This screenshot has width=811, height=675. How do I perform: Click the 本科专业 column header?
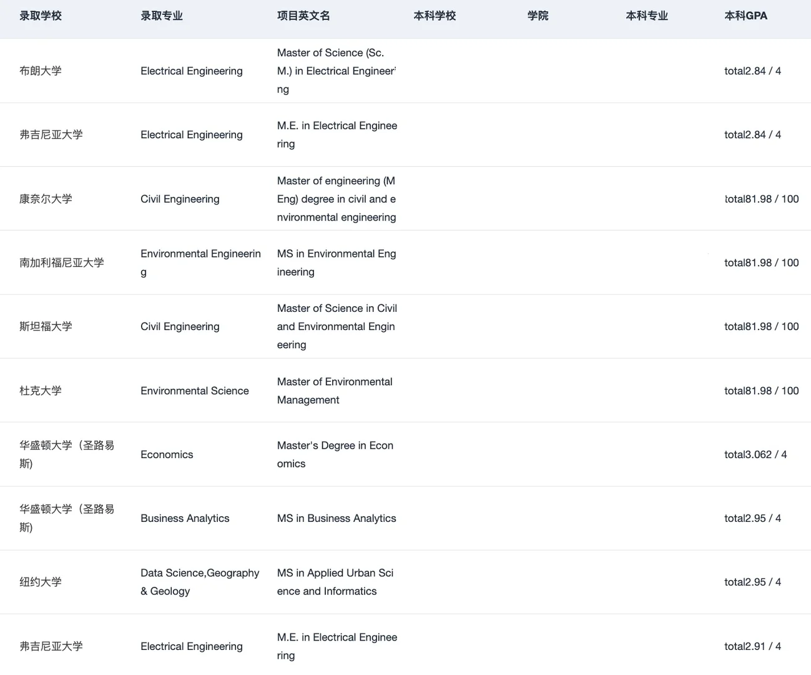click(x=647, y=16)
